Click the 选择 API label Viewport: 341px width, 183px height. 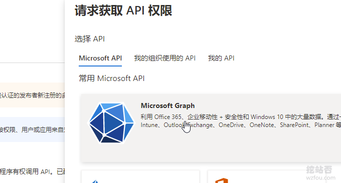click(90, 39)
